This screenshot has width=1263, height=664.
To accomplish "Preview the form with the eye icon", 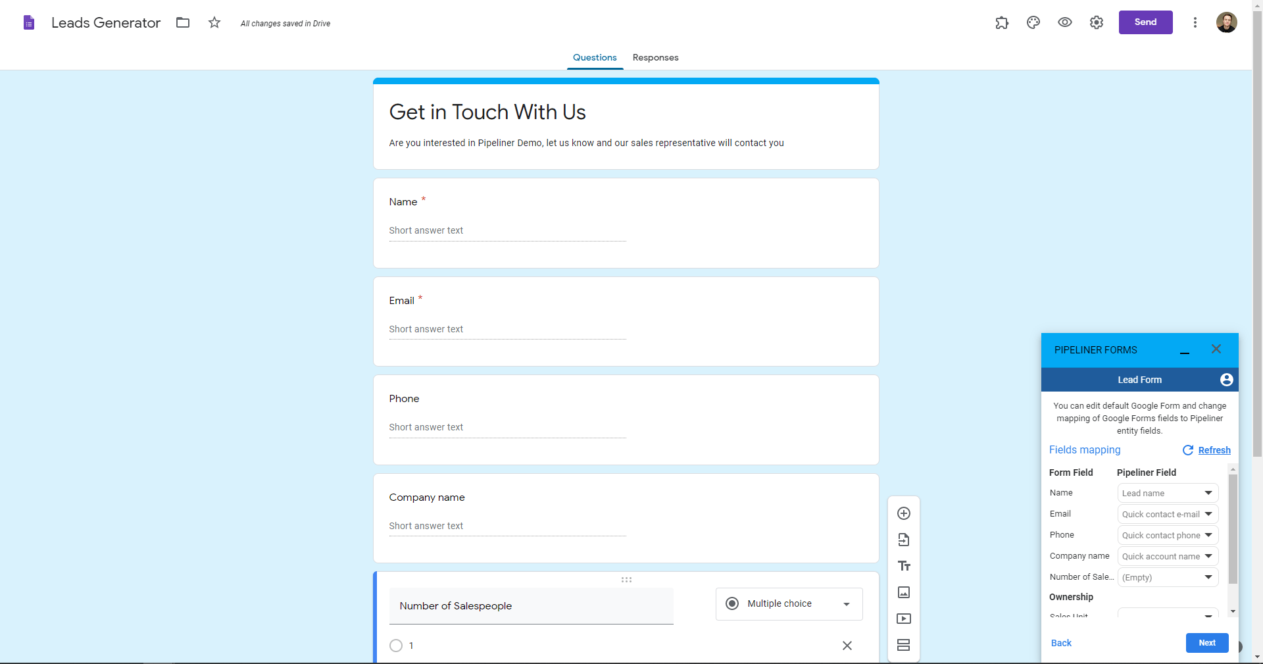I will click(1065, 22).
